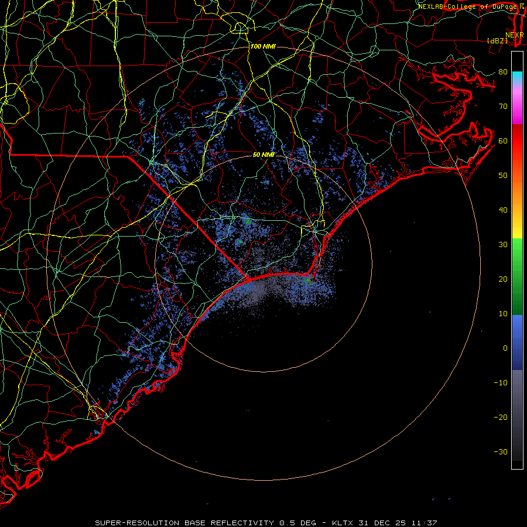Click the -20 value on the dBZ scale

(501, 418)
